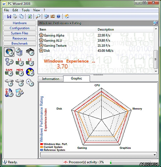Switch to the Information tab
Viewport: 161px width, 167px height.
(x=51, y=79)
